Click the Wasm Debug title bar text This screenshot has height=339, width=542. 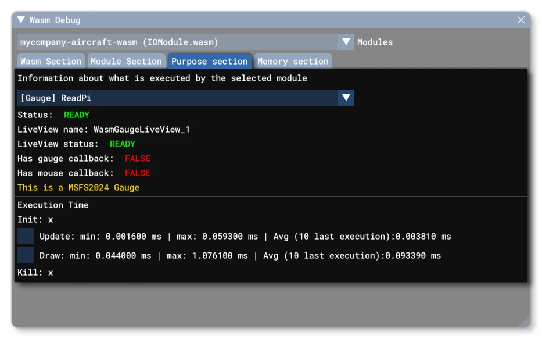pyautogui.click(x=55, y=20)
